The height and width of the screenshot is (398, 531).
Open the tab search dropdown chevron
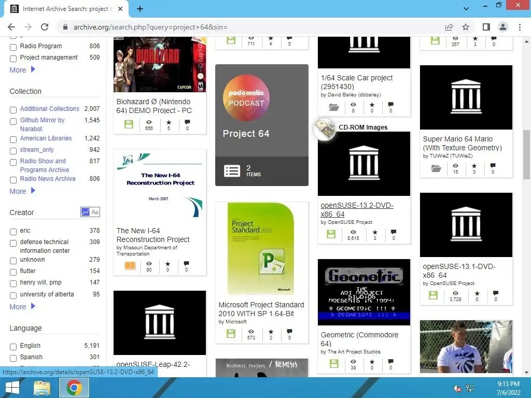(466, 9)
